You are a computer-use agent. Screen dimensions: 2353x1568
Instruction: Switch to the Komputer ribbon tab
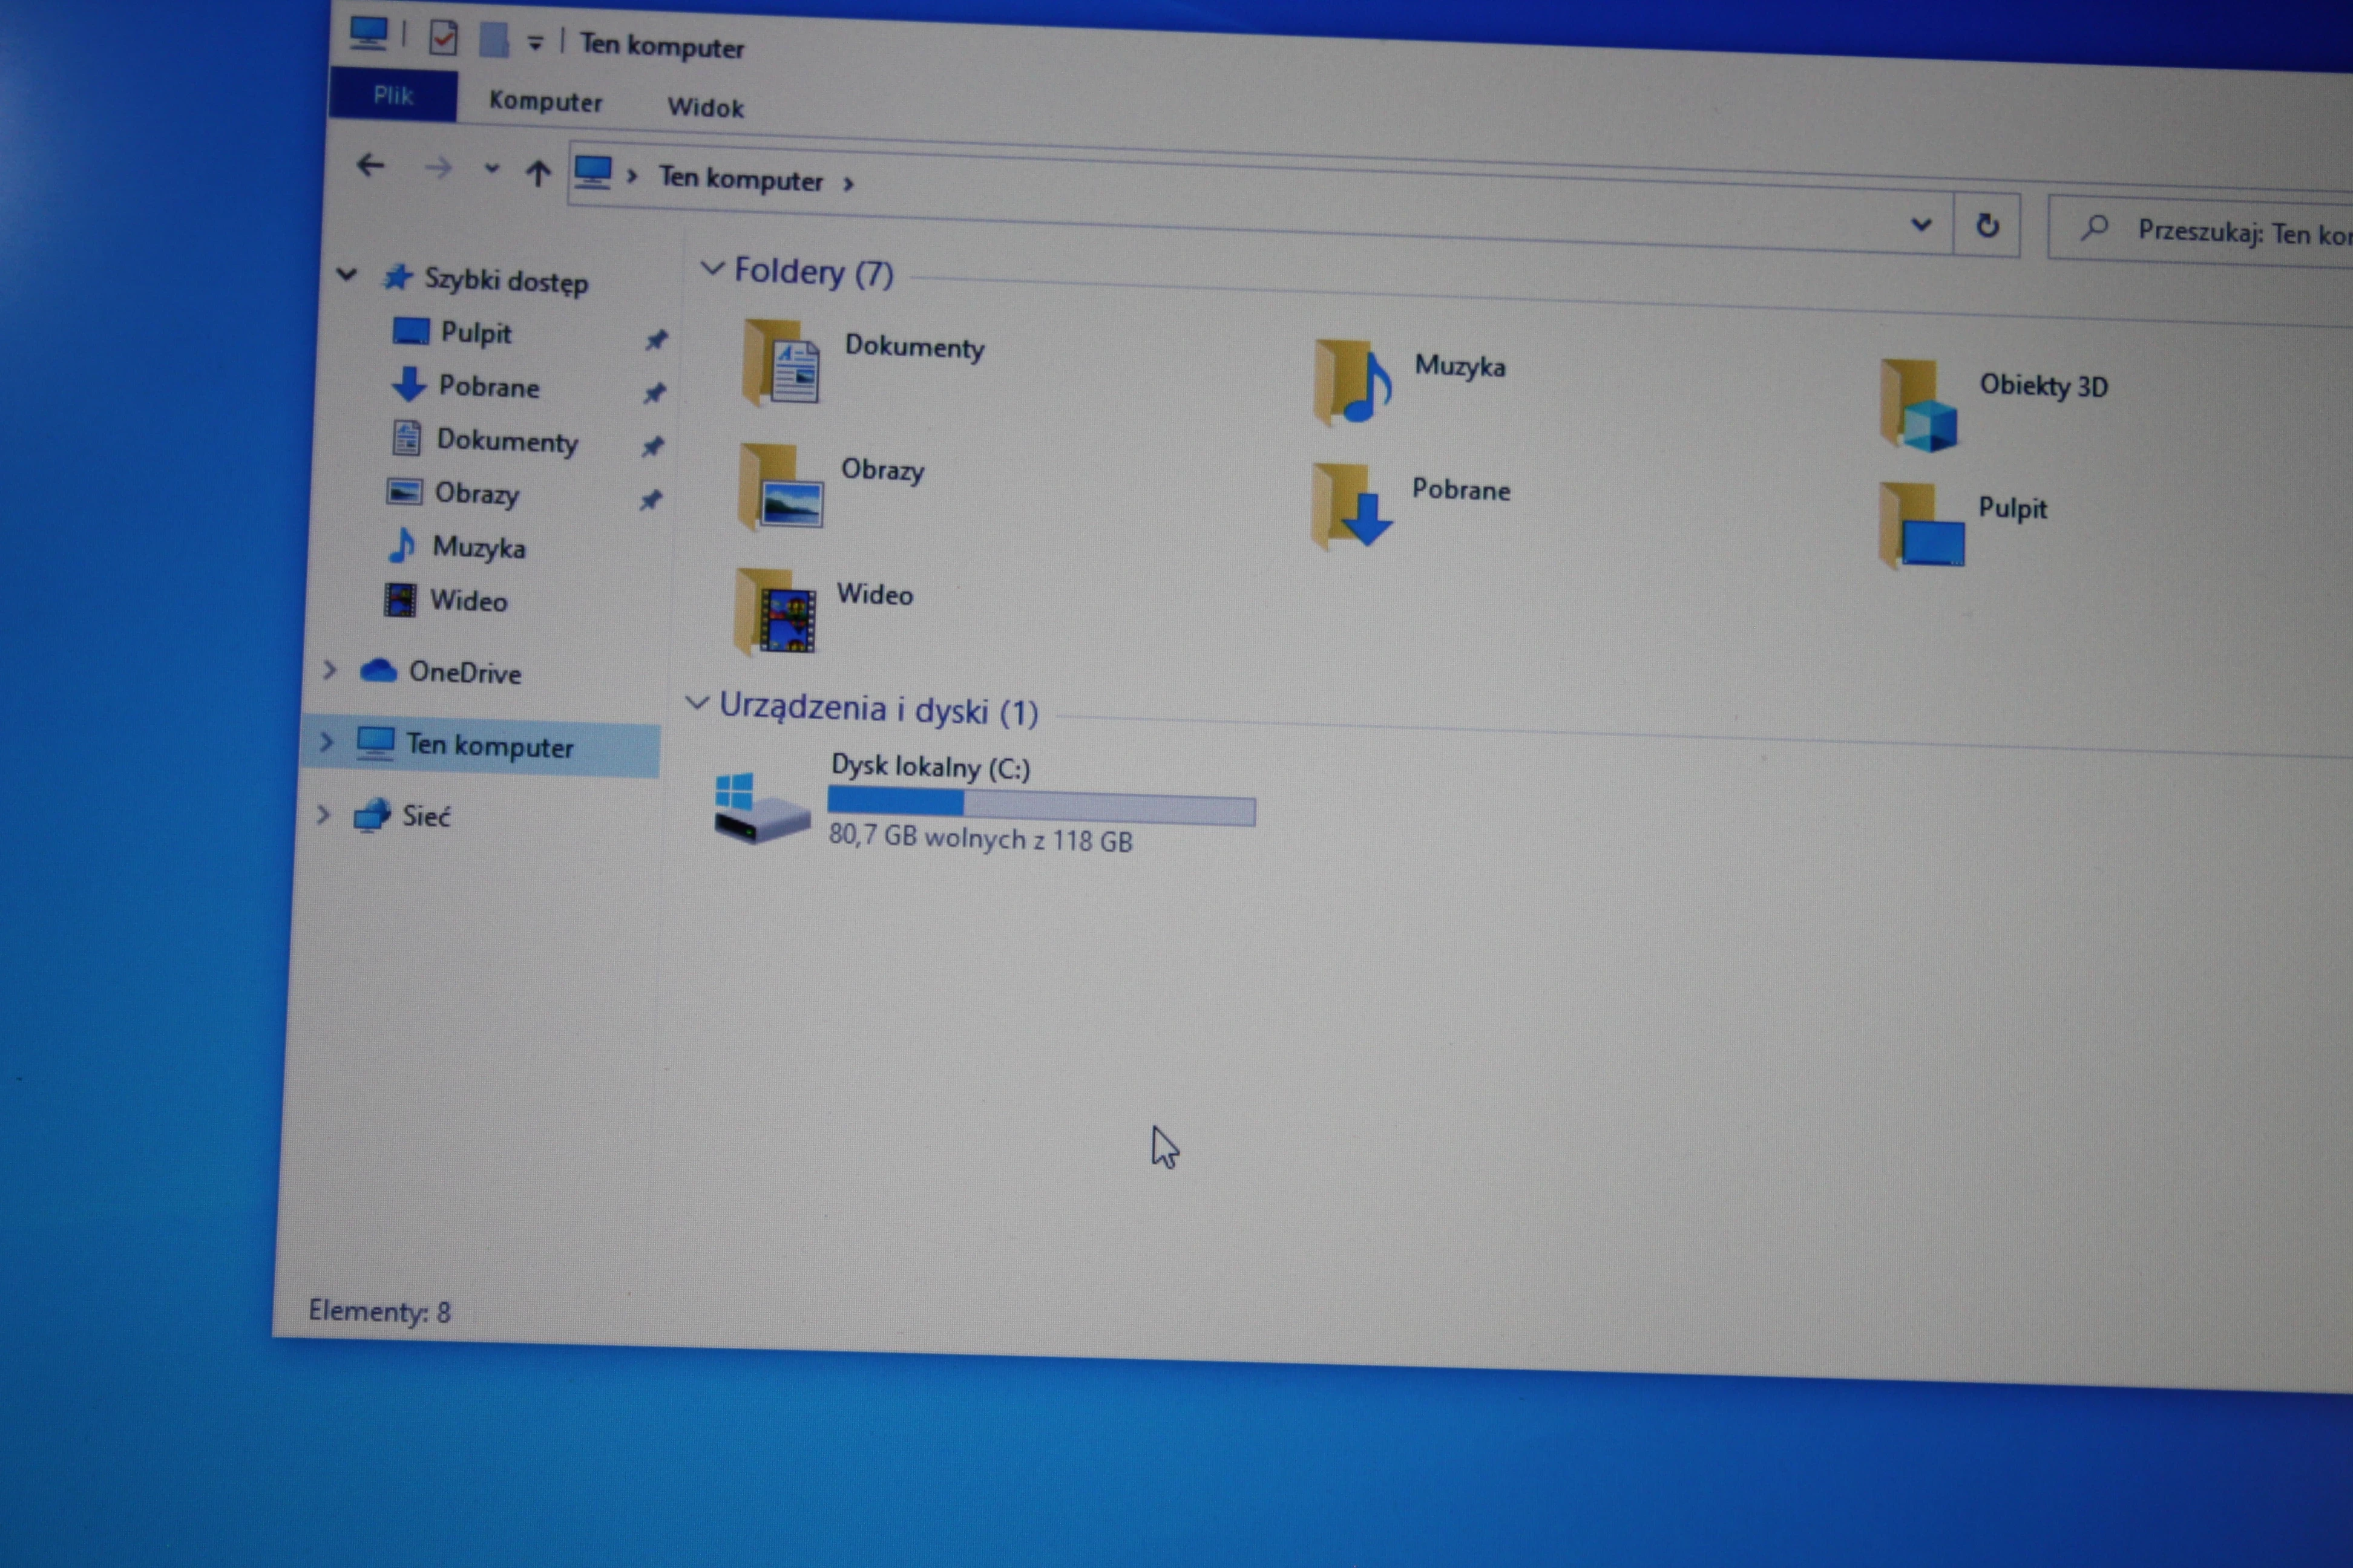(x=546, y=101)
